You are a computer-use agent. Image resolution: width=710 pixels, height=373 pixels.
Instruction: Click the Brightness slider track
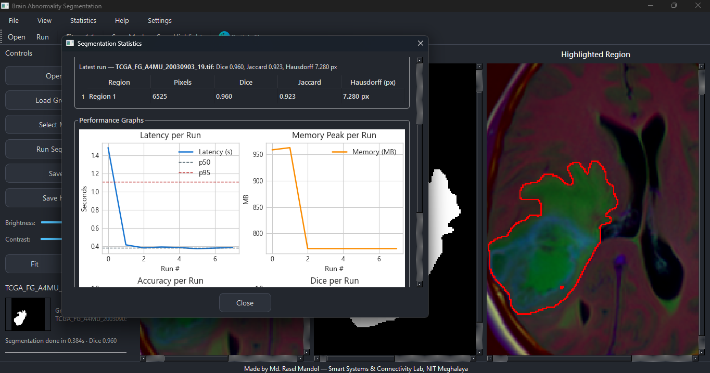click(51, 222)
